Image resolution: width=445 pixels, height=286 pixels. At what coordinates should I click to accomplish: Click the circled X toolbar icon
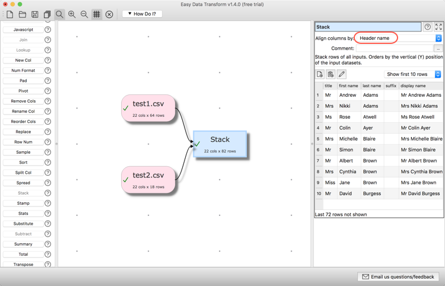(109, 14)
